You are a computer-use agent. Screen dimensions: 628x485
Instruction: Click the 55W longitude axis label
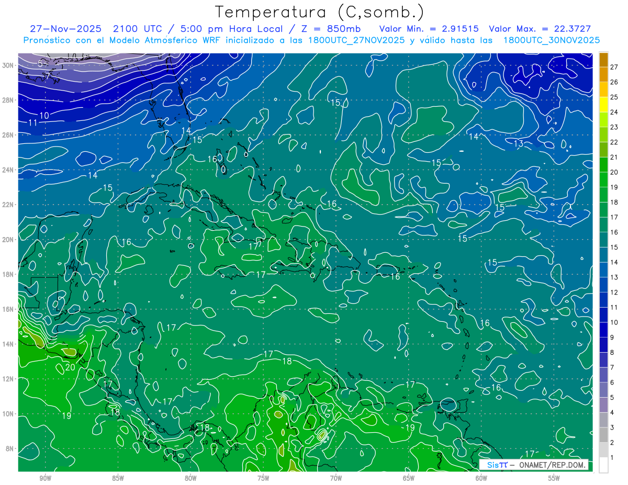[554, 478]
